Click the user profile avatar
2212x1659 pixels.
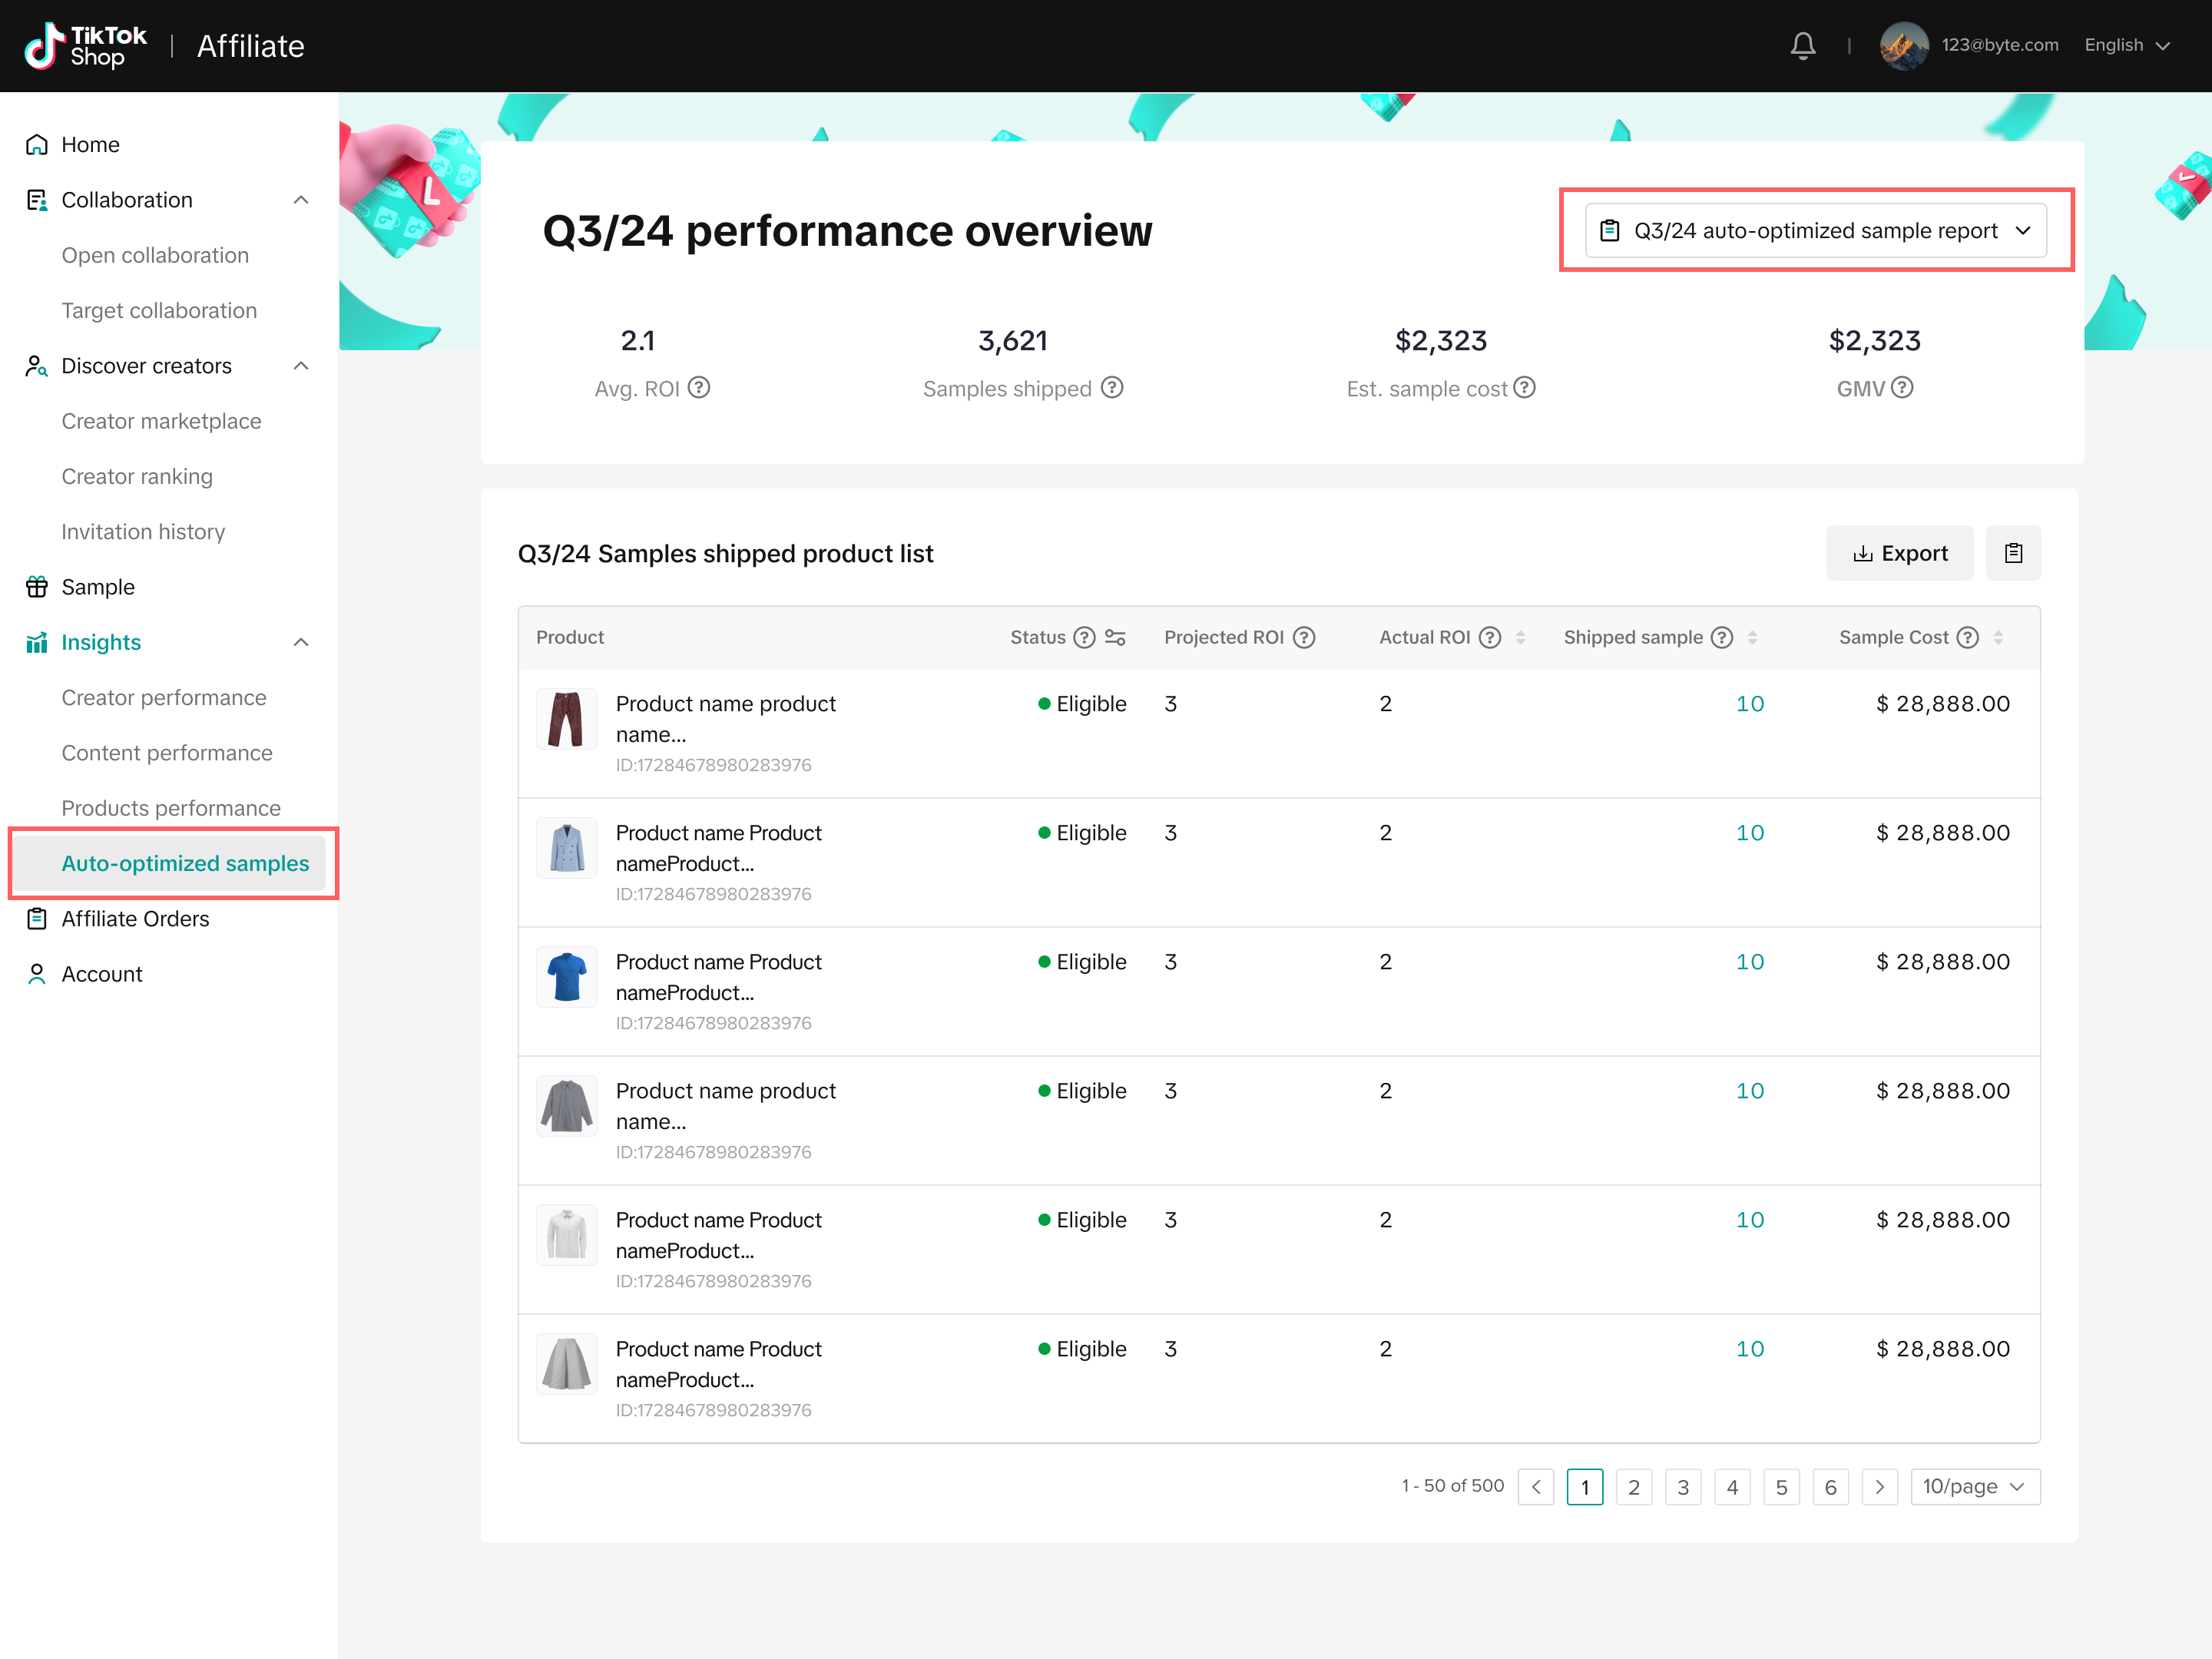[x=1903, y=45]
